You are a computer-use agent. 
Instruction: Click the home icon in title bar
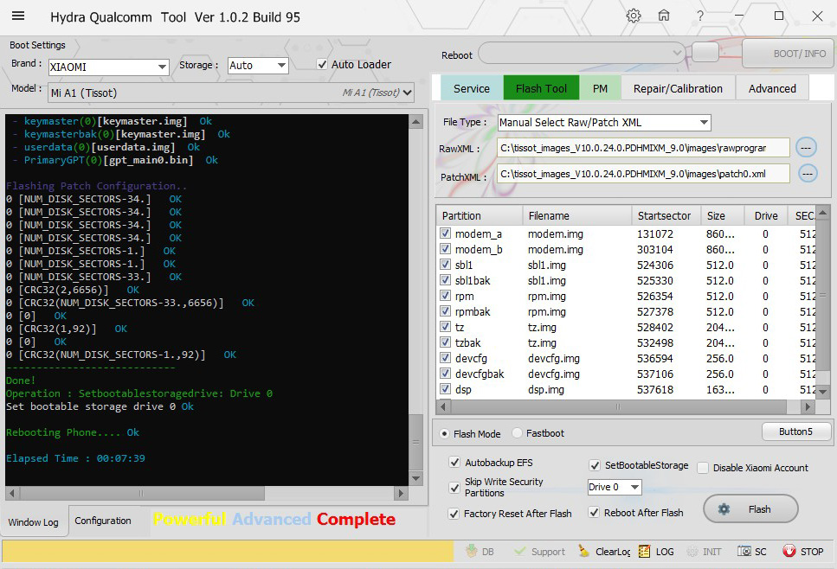664,16
